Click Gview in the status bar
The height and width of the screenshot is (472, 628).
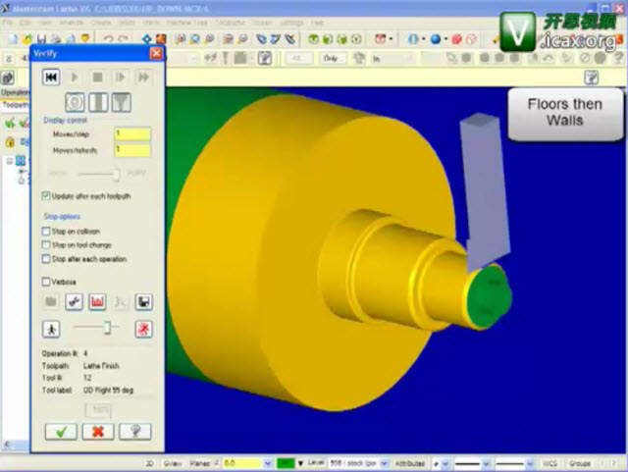[173, 463]
